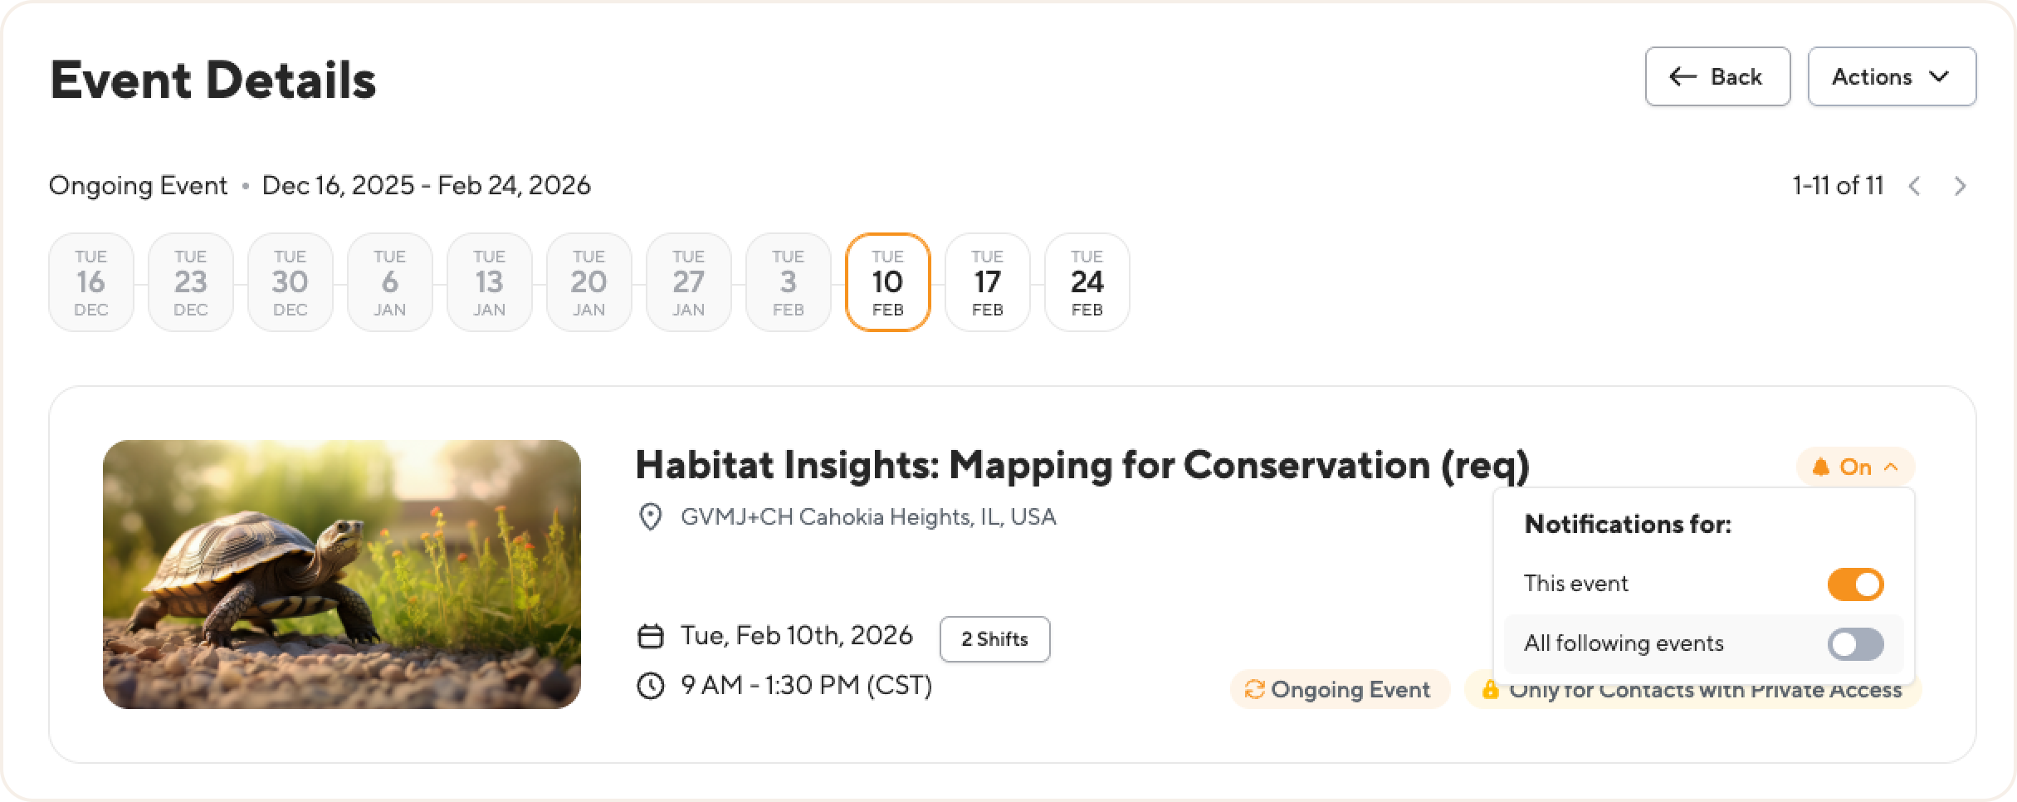Click the recurring arrows Ongoing Event icon
The height and width of the screenshot is (802, 2017).
1253,689
